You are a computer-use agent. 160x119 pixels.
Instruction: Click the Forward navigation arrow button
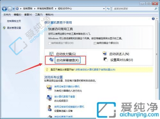coord(10,9)
